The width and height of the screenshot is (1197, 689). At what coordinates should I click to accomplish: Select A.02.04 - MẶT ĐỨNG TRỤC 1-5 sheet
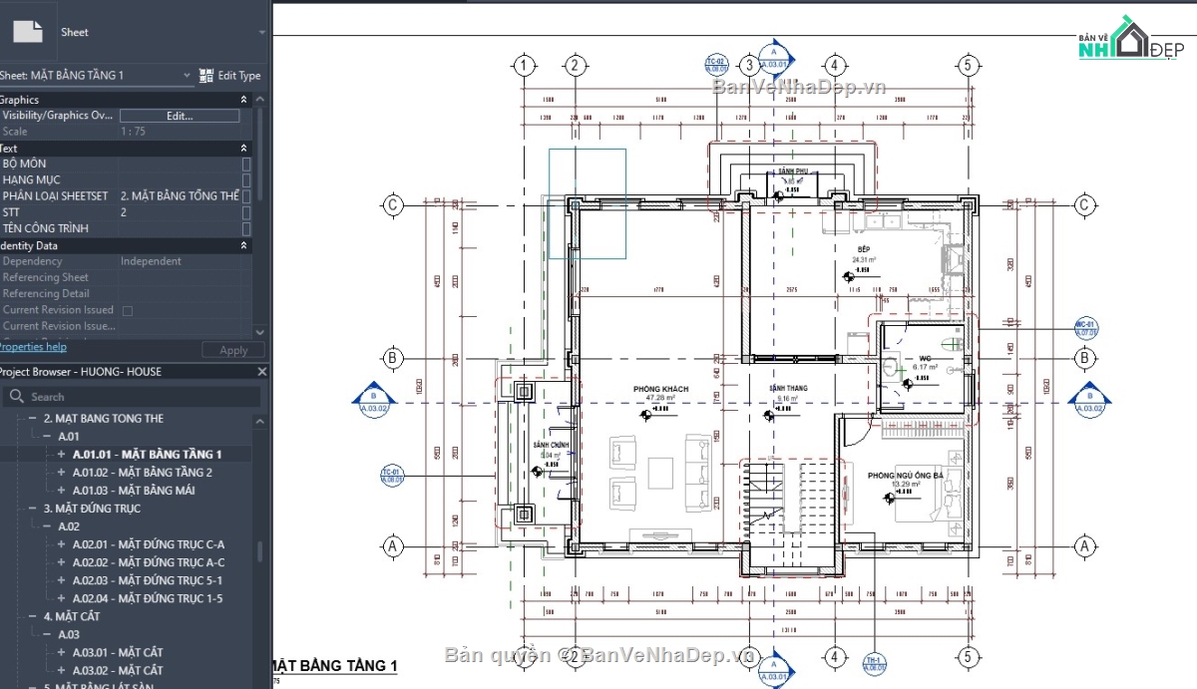[x=148, y=598]
